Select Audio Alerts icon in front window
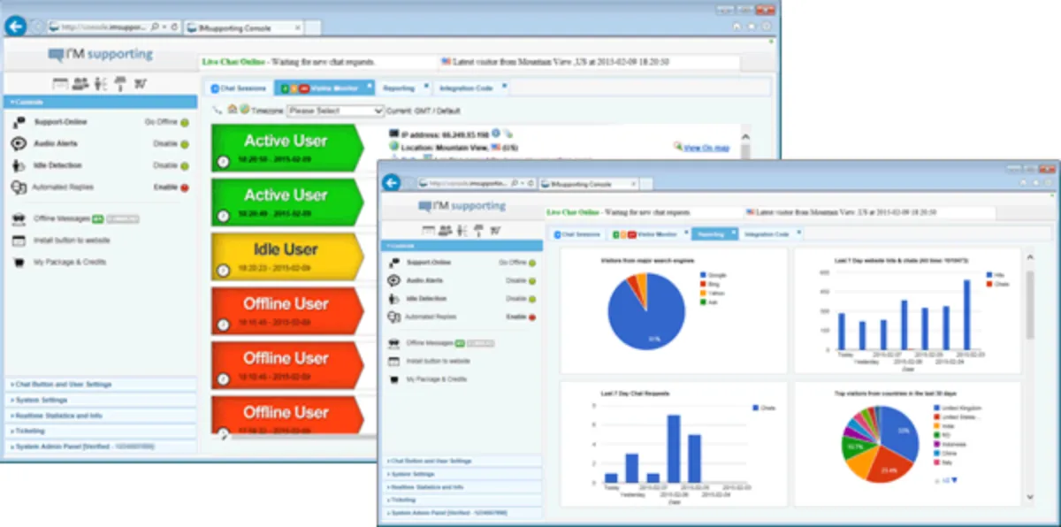This screenshot has width=1061, height=527. pos(394,280)
